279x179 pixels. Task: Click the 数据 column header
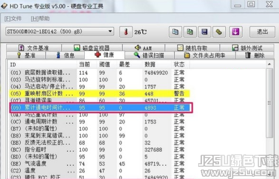point(157,65)
